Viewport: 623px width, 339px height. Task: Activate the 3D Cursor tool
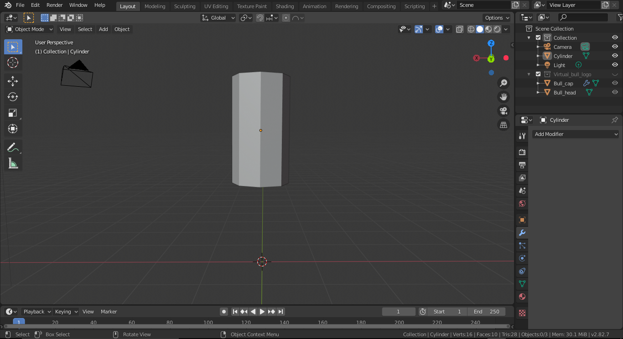pos(13,63)
